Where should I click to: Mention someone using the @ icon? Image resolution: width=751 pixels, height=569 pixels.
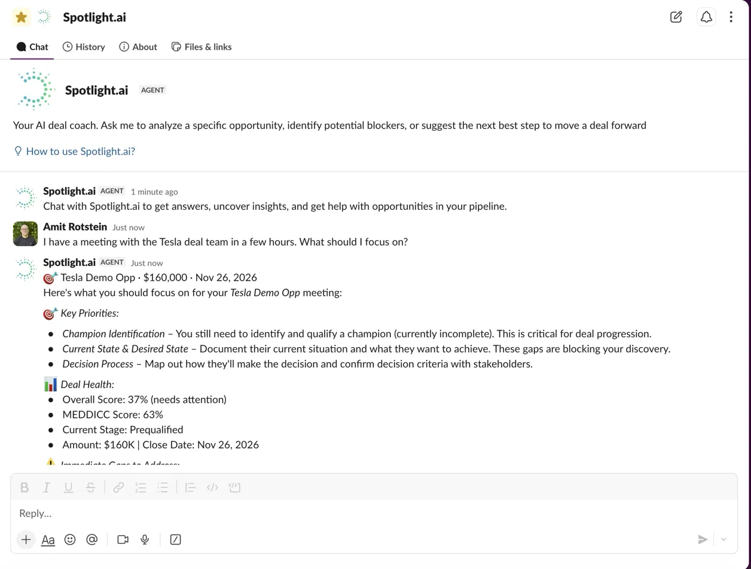pyautogui.click(x=91, y=540)
